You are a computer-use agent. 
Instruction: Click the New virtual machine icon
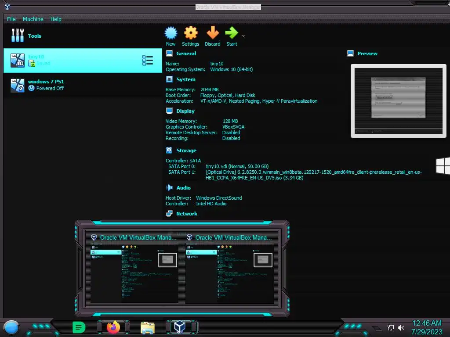(171, 33)
